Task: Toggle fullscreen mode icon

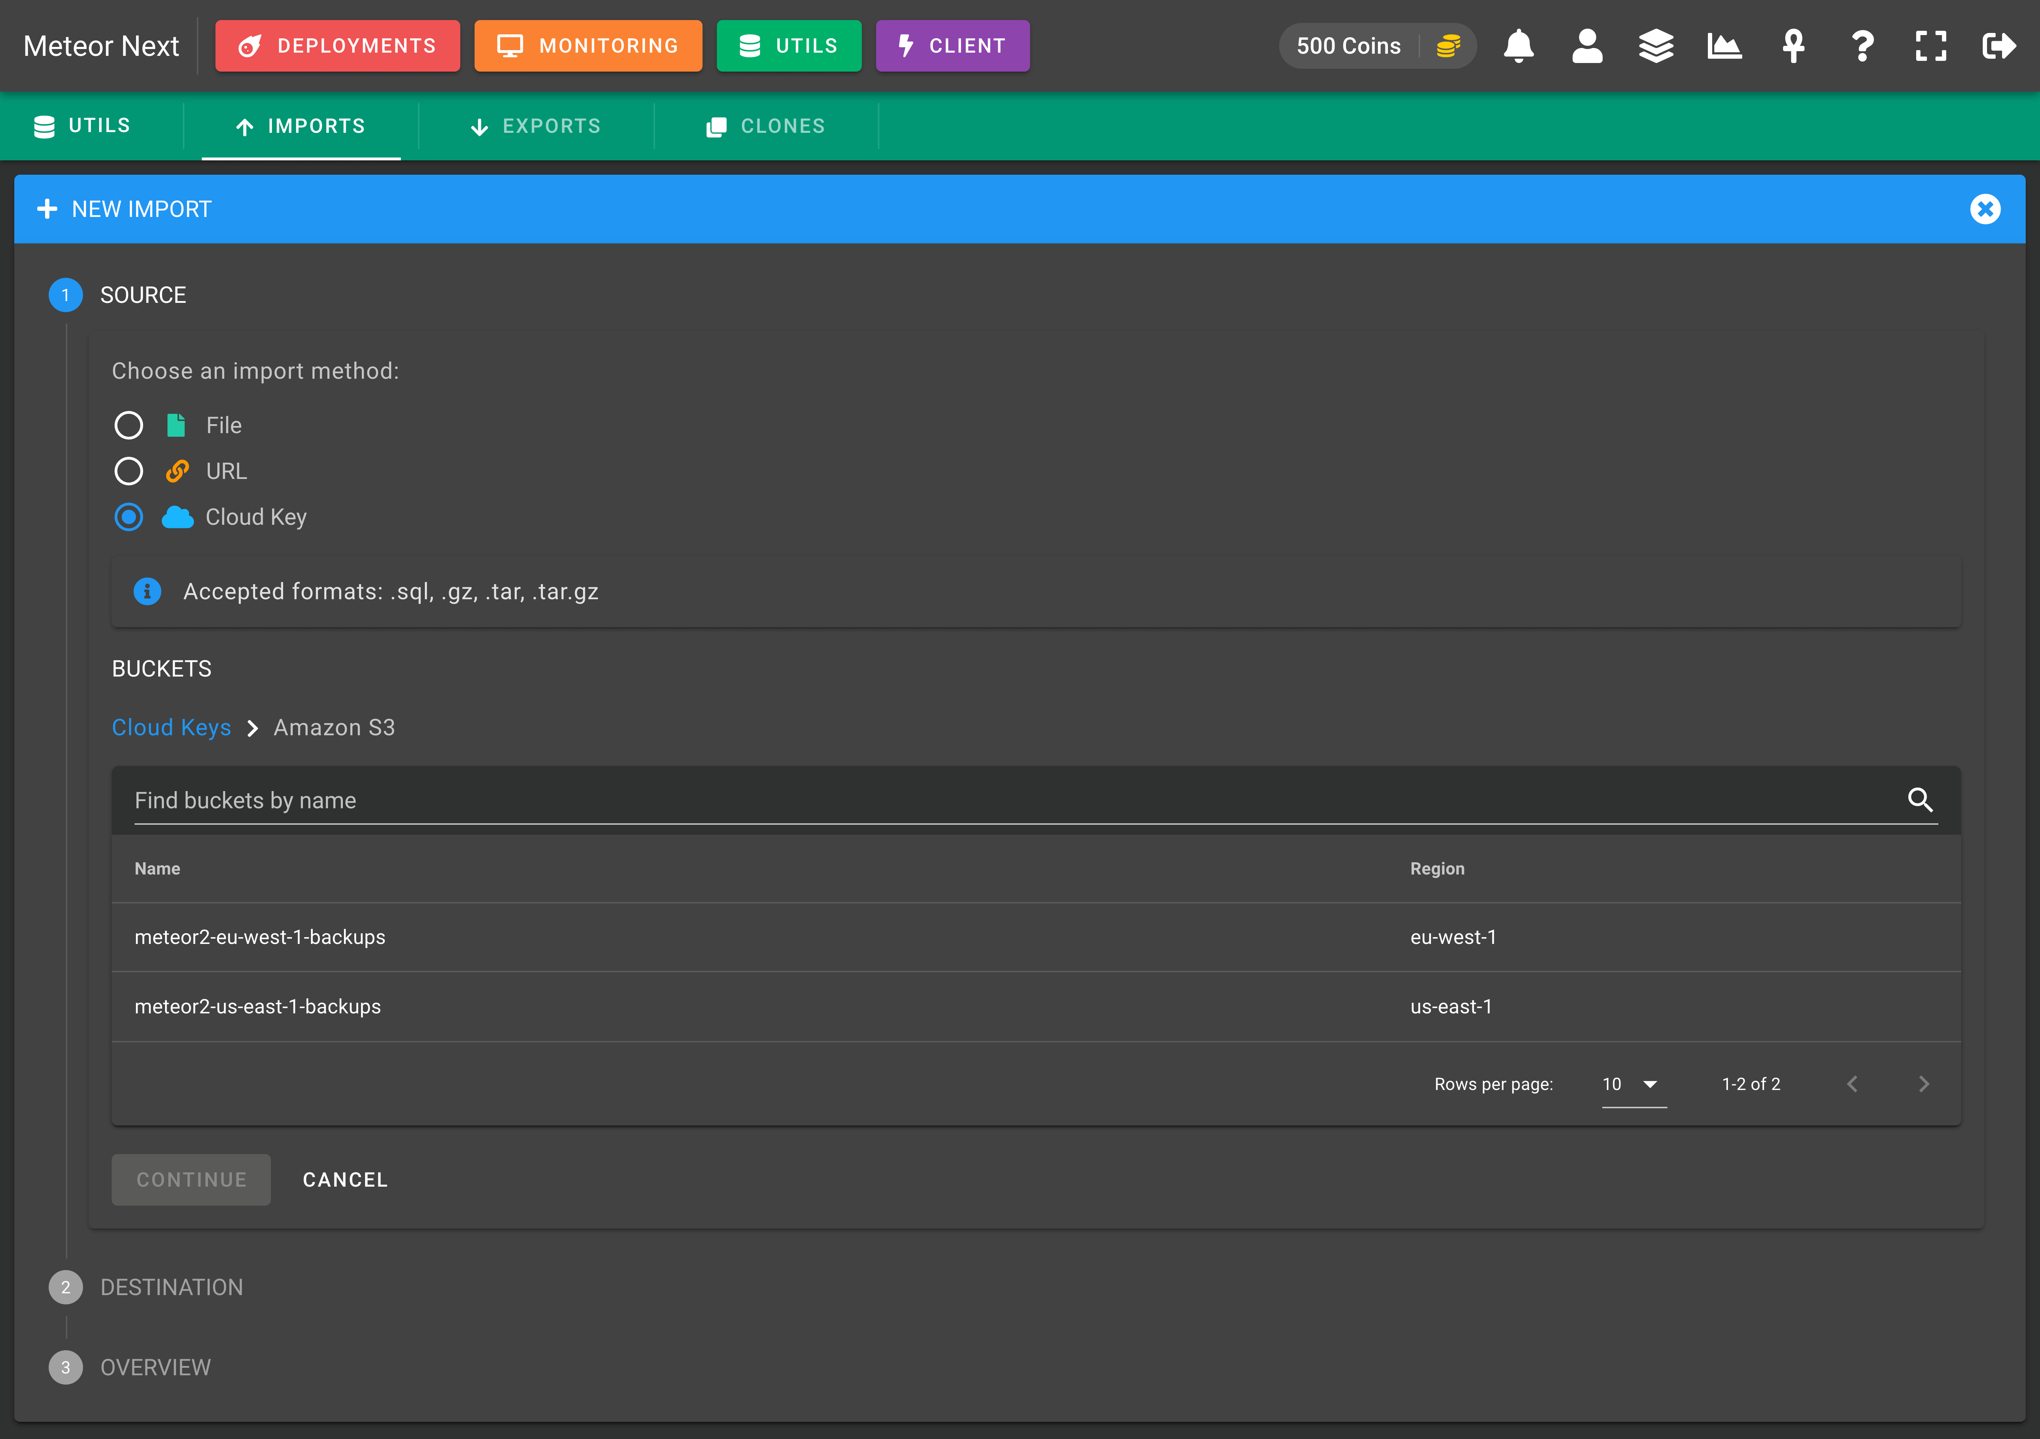Action: [x=1931, y=45]
